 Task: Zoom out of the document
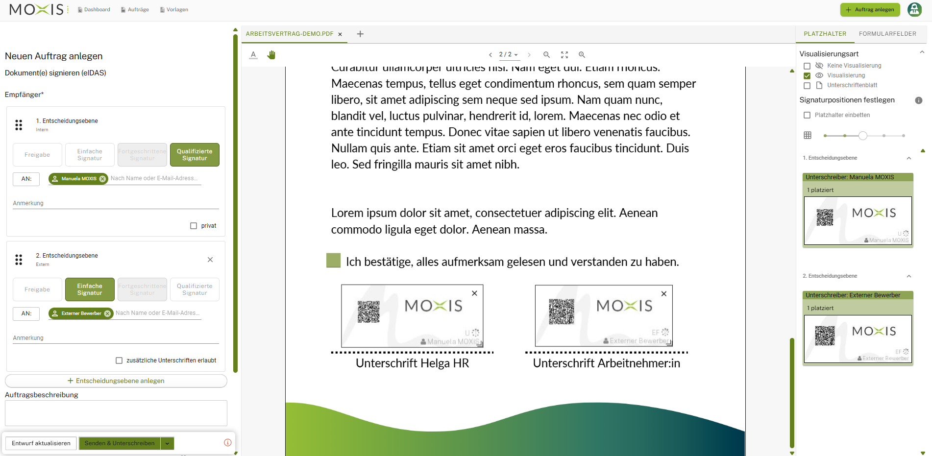pos(547,55)
